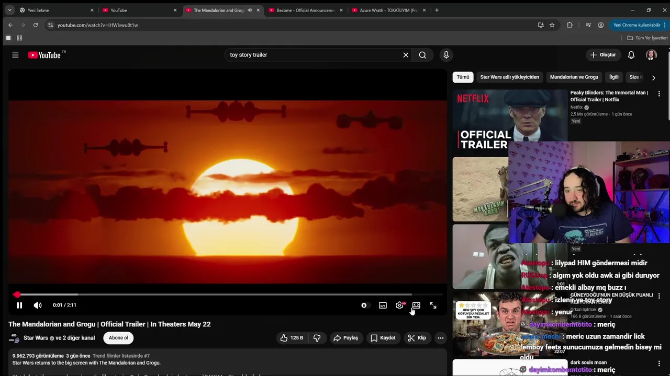Dislike the video

(x=317, y=338)
